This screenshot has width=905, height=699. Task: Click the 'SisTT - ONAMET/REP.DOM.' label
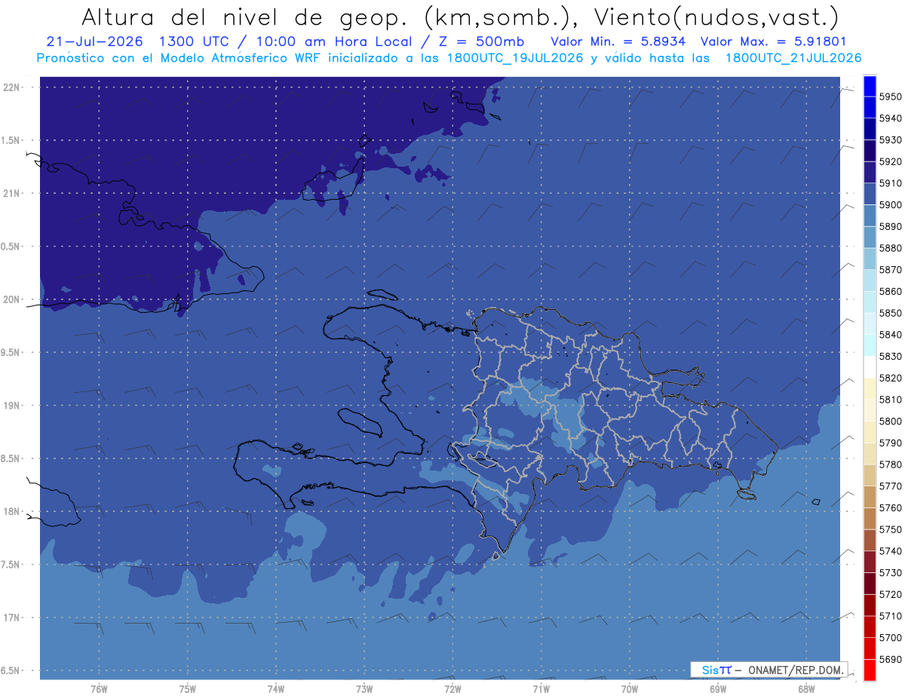tap(768, 670)
